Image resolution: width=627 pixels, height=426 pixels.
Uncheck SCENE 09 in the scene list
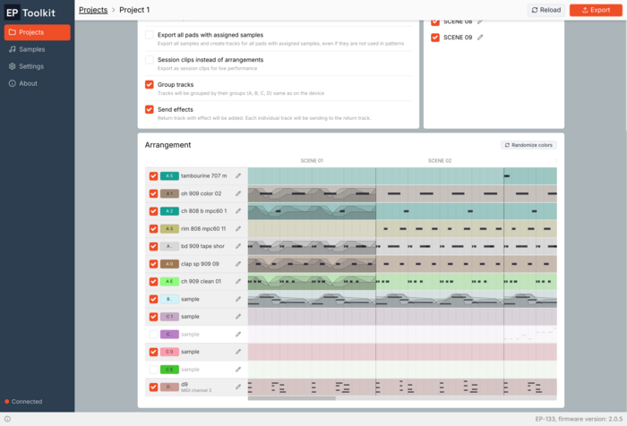point(435,38)
